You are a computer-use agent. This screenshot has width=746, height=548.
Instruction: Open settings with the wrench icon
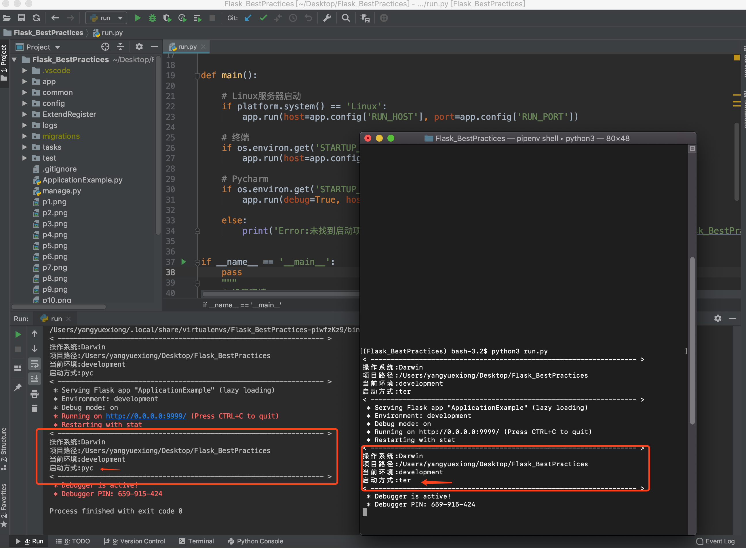[x=327, y=18]
